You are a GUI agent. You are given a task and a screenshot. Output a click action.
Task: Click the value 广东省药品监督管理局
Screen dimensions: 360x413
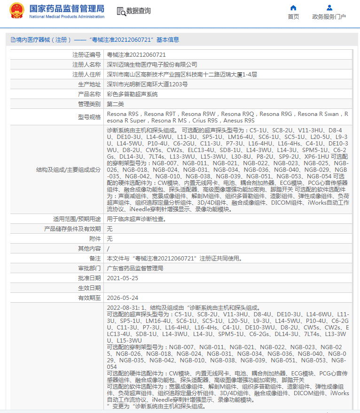pos(135,268)
